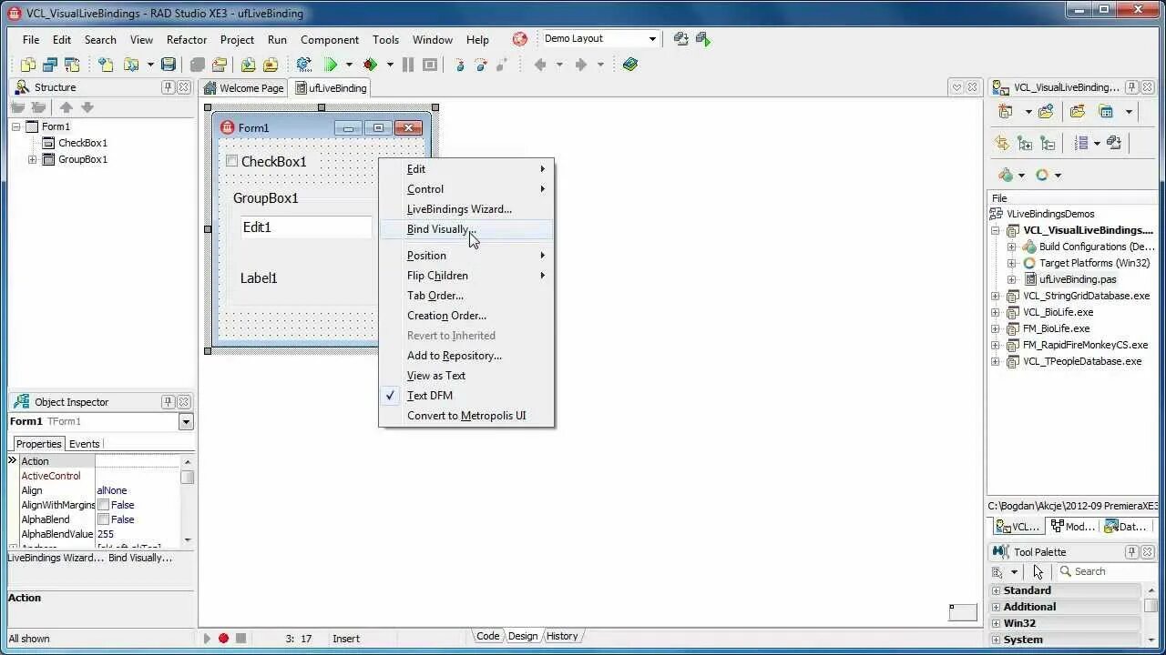The height and width of the screenshot is (655, 1166).
Task: Switch to the History tab at bottom
Action: pyautogui.click(x=562, y=636)
